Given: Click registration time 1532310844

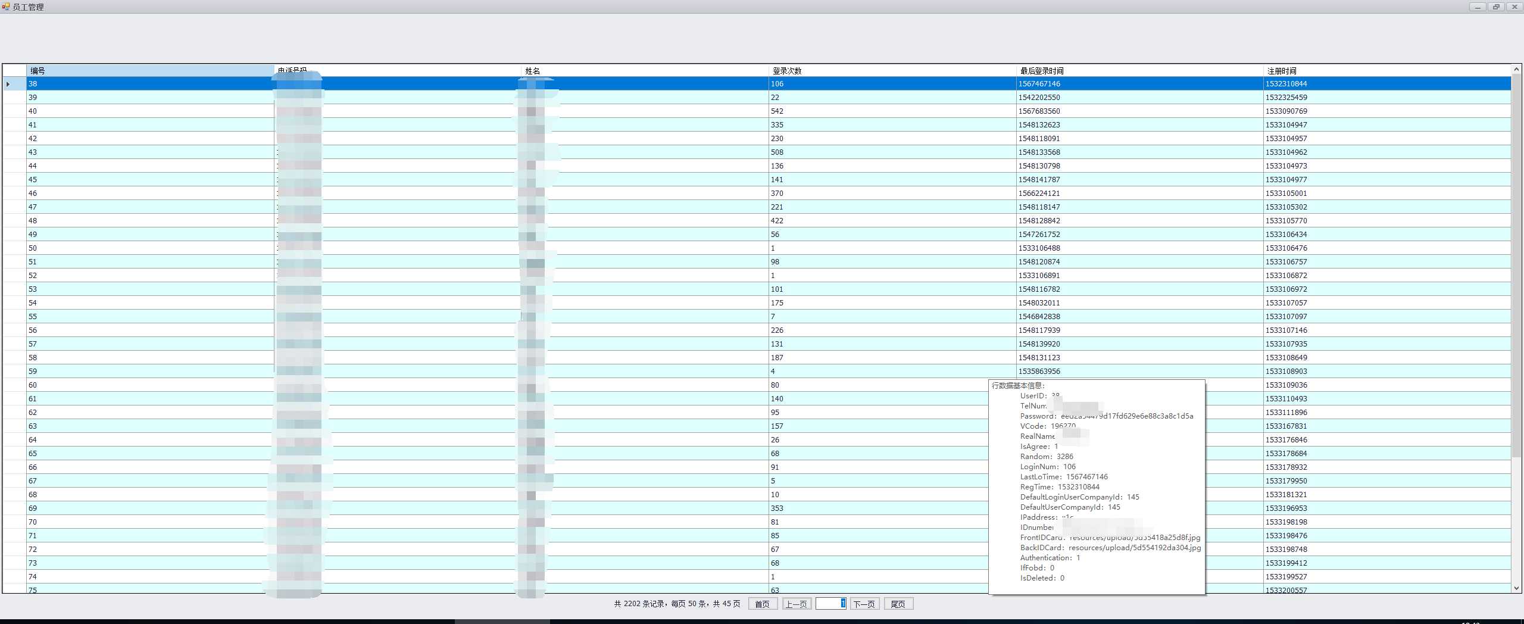Looking at the screenshot, I should pyautogui.click(x=1387, y=83).
